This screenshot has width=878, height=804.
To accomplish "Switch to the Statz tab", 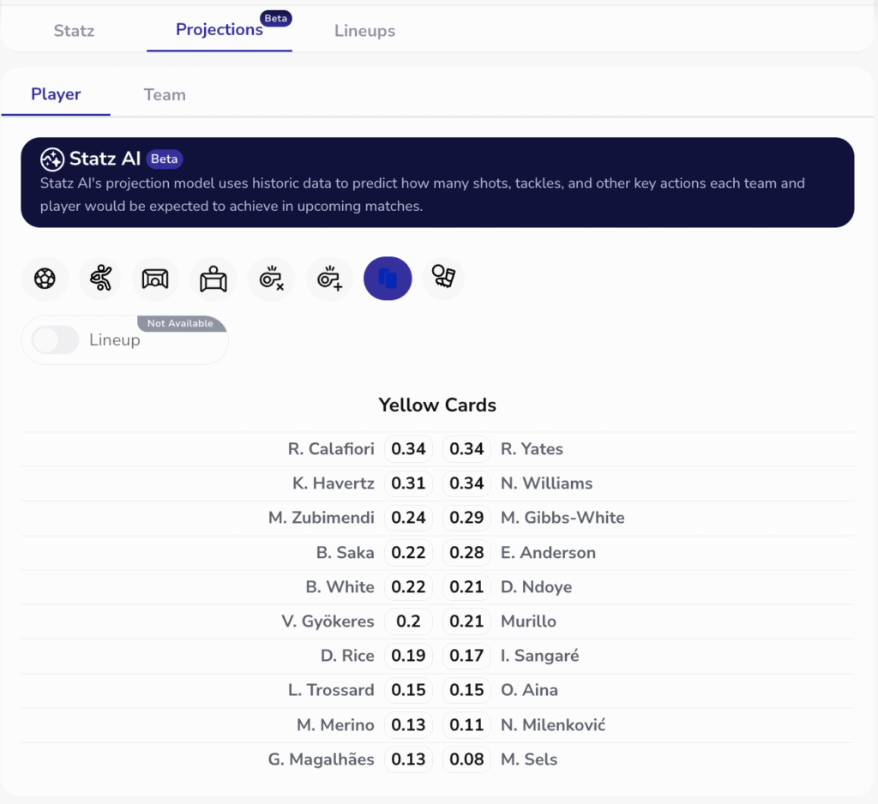I will (74, 31).
